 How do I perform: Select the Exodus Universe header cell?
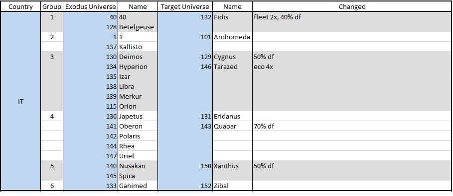tap(90, 6)
